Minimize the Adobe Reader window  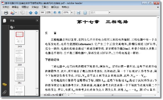pyautogui.click(x=145, y=3)
